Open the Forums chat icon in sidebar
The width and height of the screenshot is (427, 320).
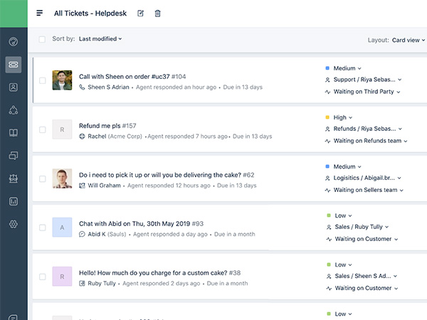[x=14, y=155]
